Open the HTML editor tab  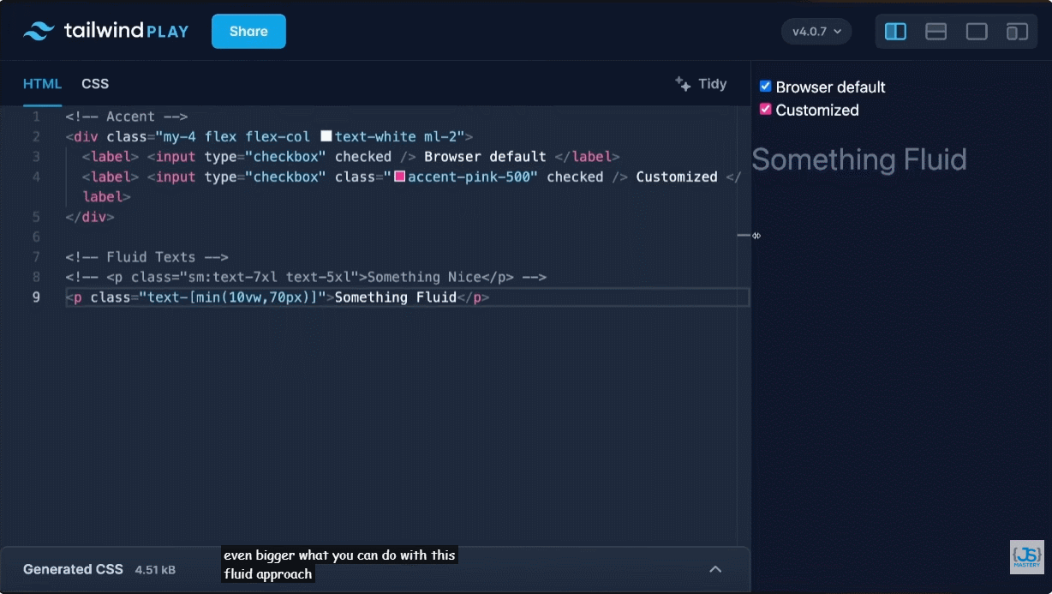[x=42, y=83]
